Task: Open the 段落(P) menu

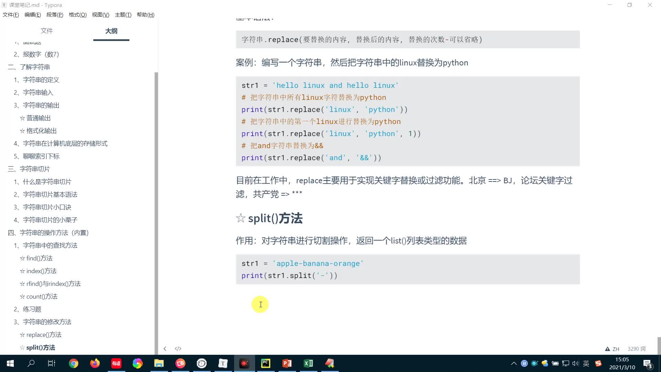Action: (x=55, y=15)
